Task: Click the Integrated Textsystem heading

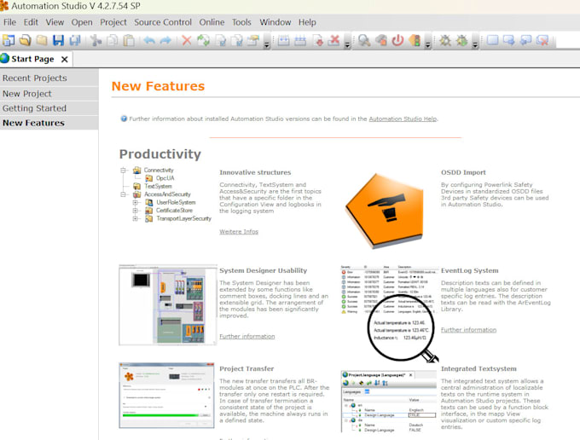Action: (478, 368)
